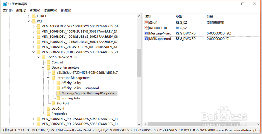Click the HTREE folder icon
This screenshot has height=134, width=262.
click(x=34, y=16)
